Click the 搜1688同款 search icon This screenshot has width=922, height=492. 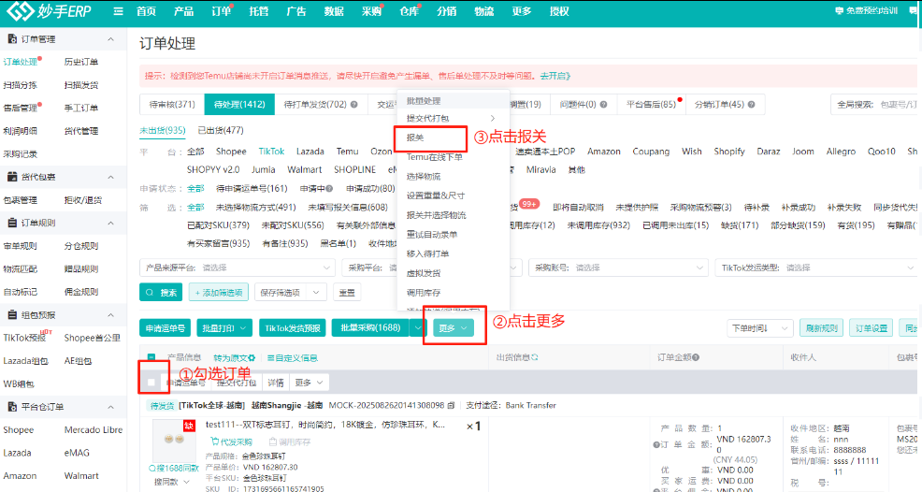152,469
